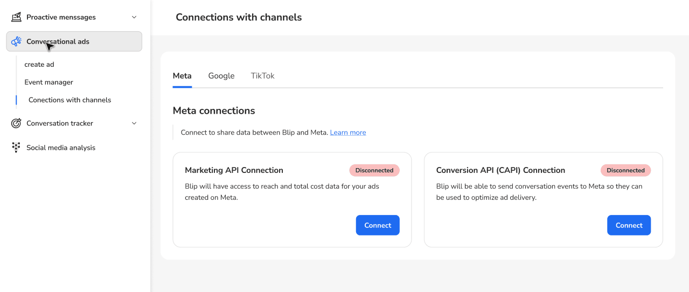Click Disconnected badge on Marketing API card
Image resolution: width=689 pixels, height=292 pixels.
click(374, 170)
